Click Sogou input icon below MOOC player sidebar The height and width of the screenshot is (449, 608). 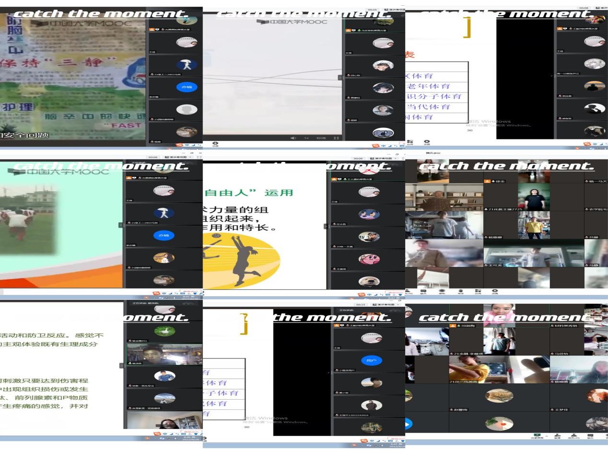coord(376,145)
